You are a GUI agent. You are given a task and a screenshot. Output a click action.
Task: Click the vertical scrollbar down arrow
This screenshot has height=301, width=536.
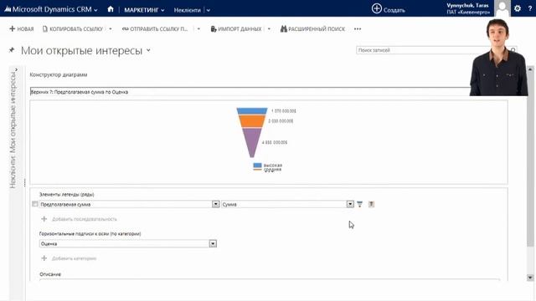point(530,278)
